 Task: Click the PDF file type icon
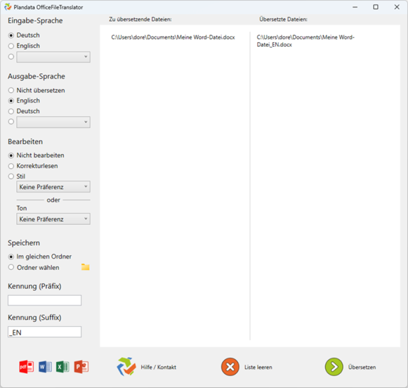[26, 367]
